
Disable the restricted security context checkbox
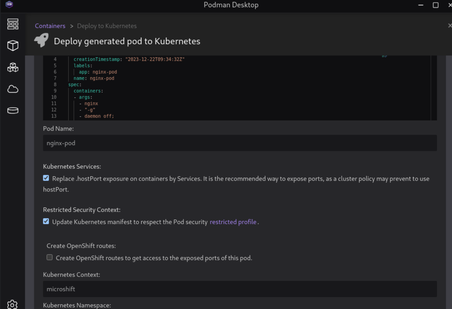(x=46, y=221)
